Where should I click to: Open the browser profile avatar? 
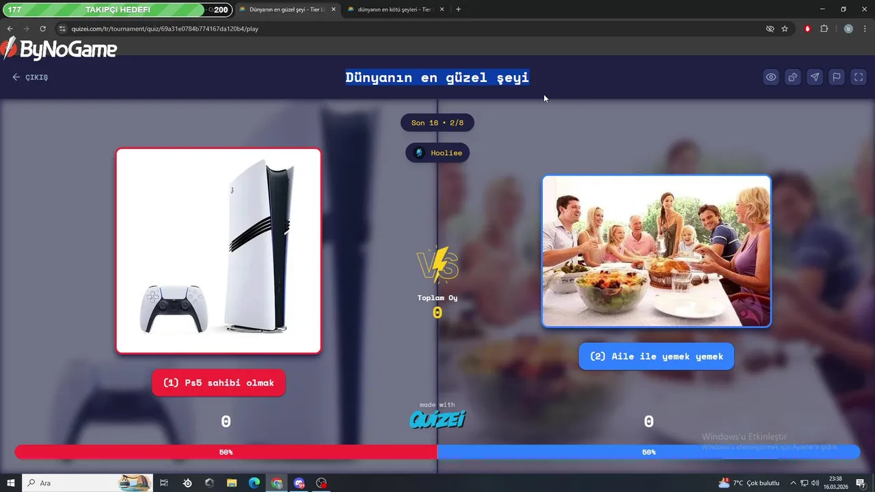click(848, 29)
